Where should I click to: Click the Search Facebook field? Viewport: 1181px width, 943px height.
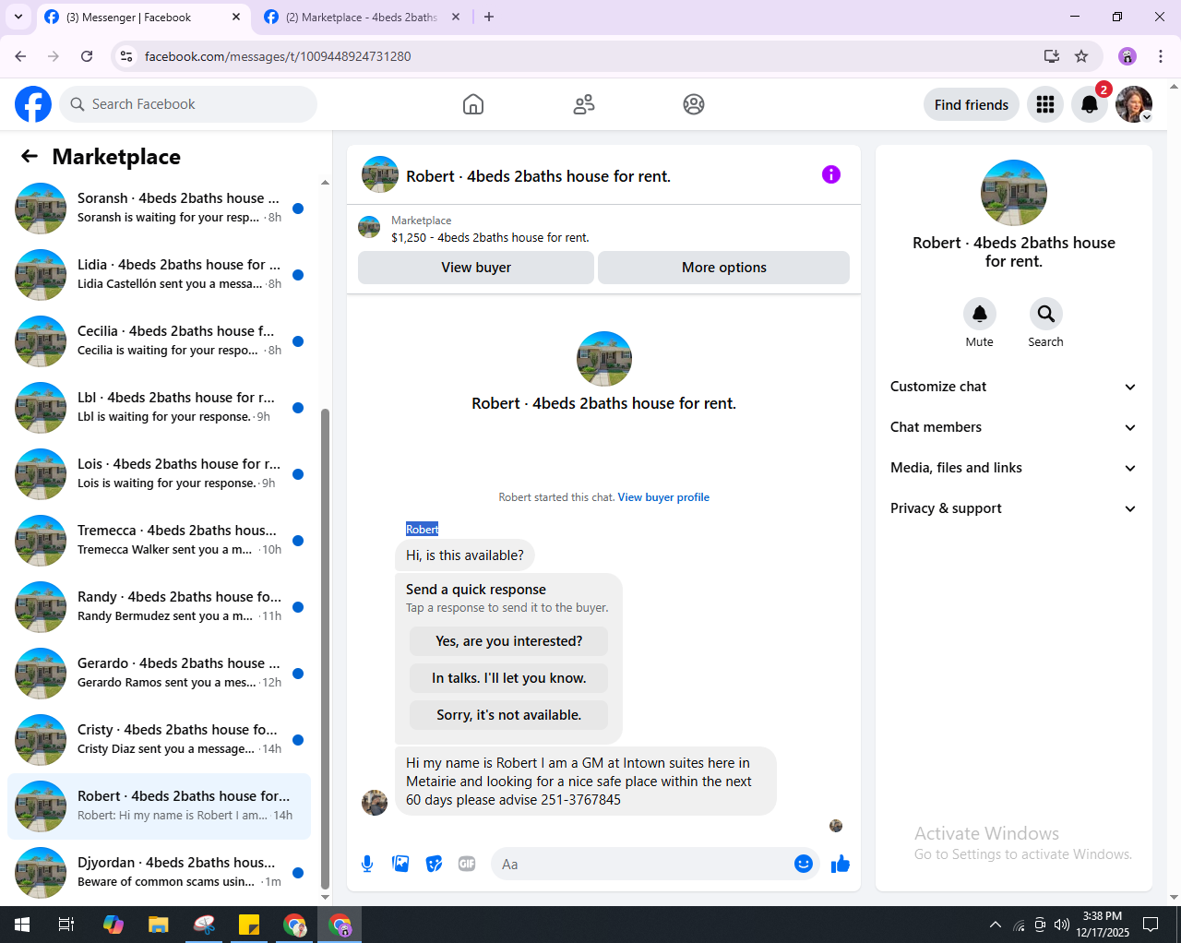tap(188, 104)
